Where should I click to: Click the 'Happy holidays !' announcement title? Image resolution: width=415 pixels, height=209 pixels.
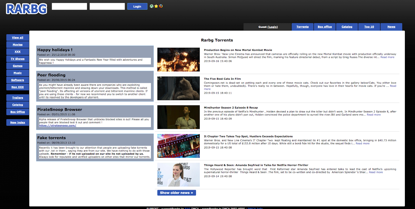click(x=55, y=50)
